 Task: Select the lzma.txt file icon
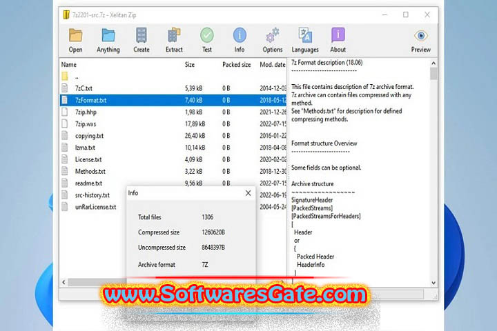65,148
